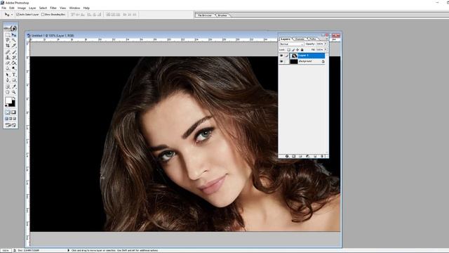Click Delete layer trash icon
The height and width of the screenshot is (253, 449).
[x=323, y=156]
